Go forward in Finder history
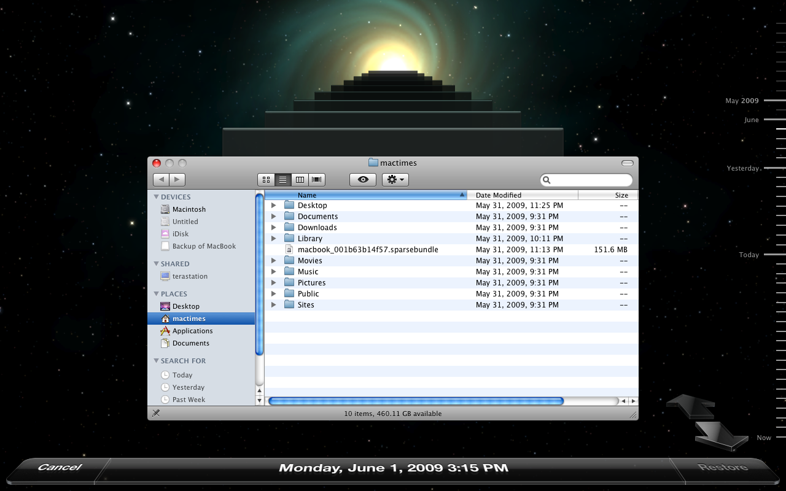 click(x=177, y=180)
